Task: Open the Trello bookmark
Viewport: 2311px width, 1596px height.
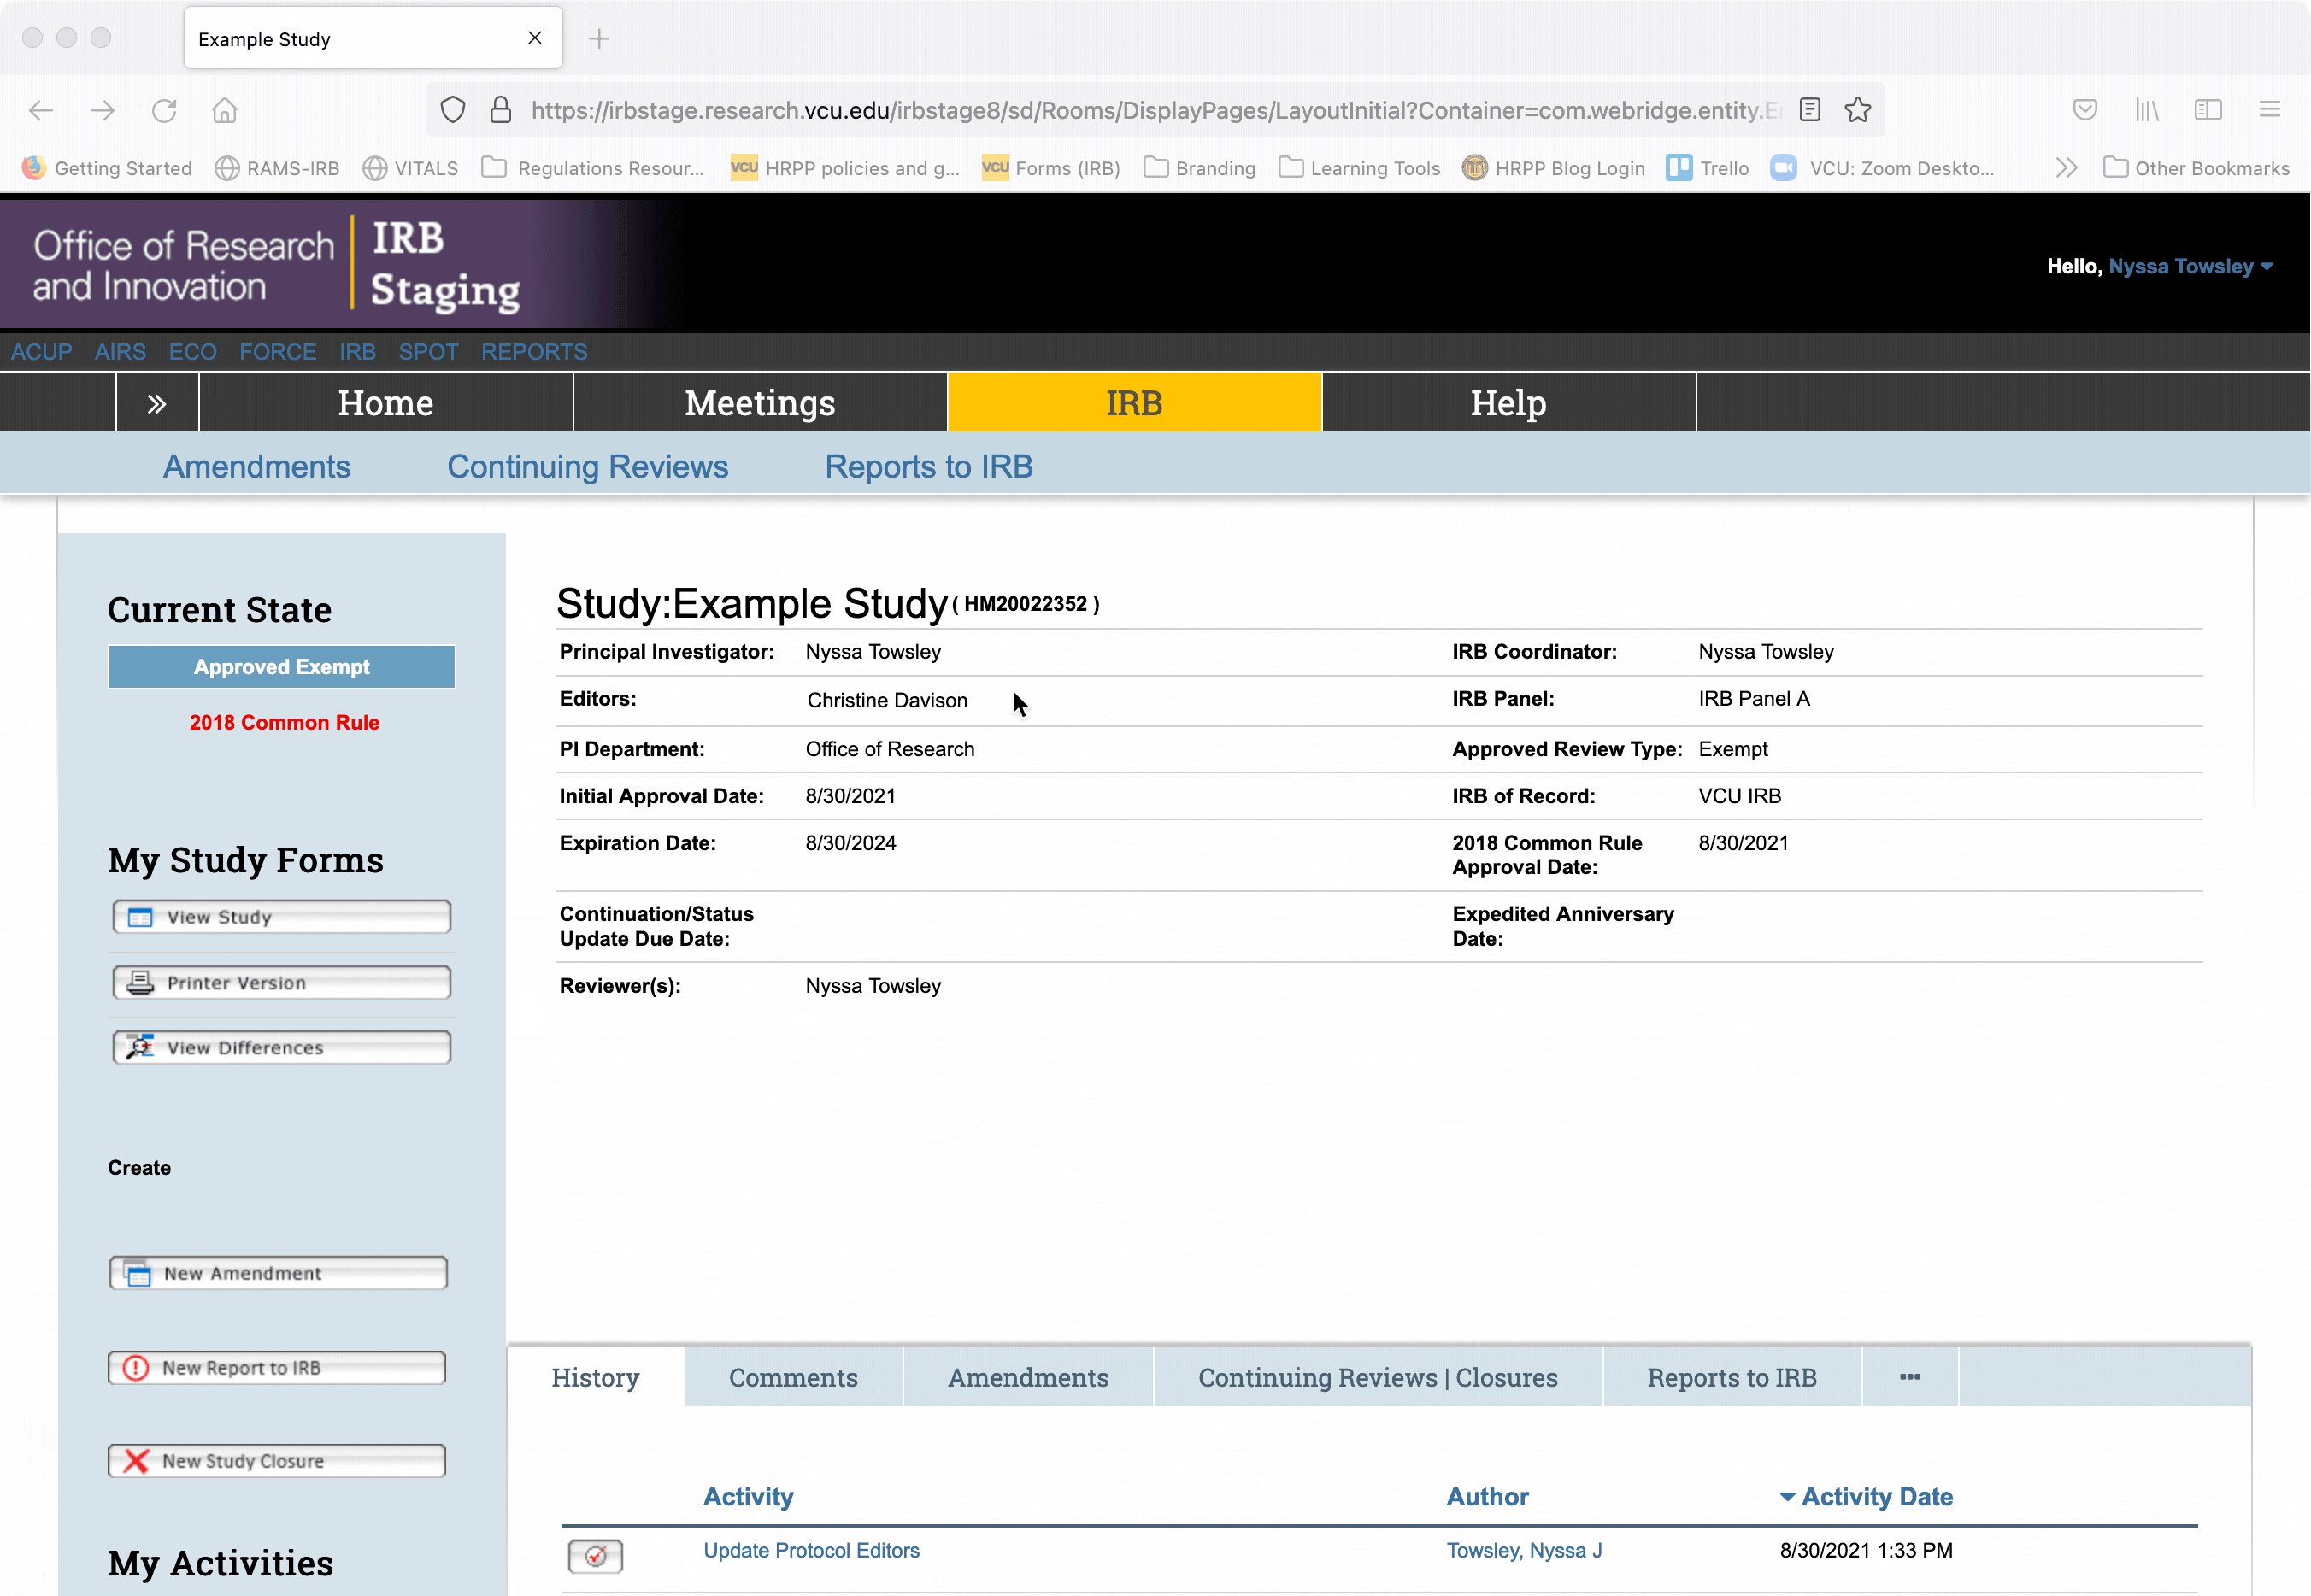Action: tap(1708, 168)
